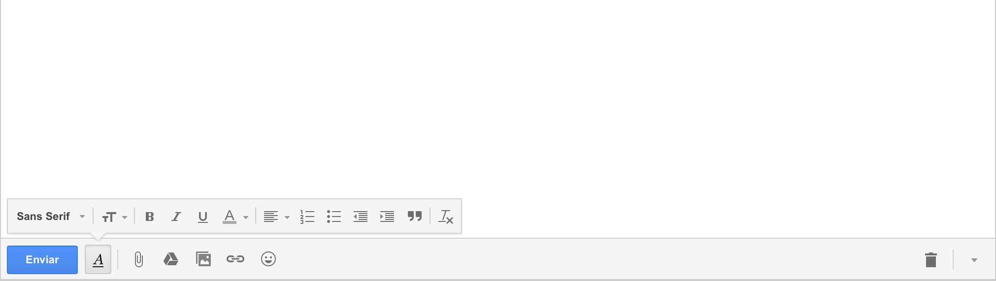
Task: Open the emoji smiley picker
Action: (x=268, y=259)
